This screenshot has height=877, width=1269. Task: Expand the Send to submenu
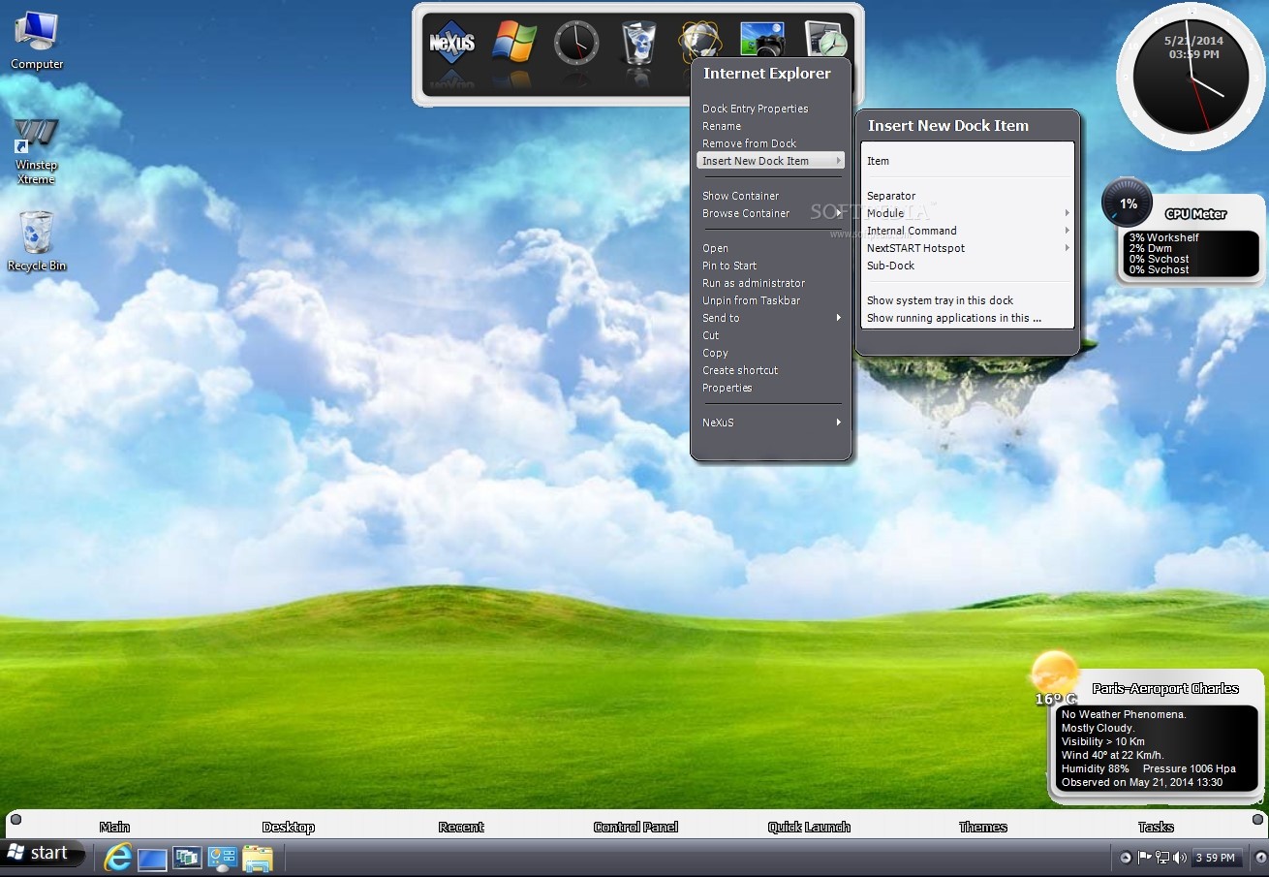pos(770,318)
